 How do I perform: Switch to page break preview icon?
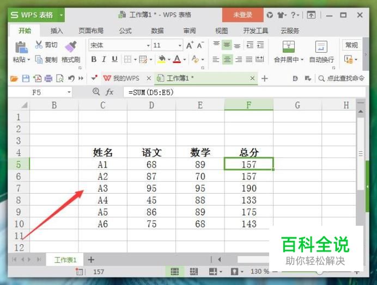[194, 271]
